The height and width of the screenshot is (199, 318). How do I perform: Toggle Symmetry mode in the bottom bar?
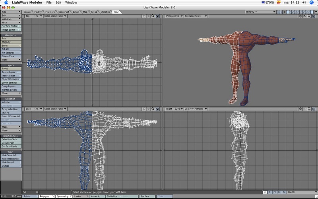(64, 196)
